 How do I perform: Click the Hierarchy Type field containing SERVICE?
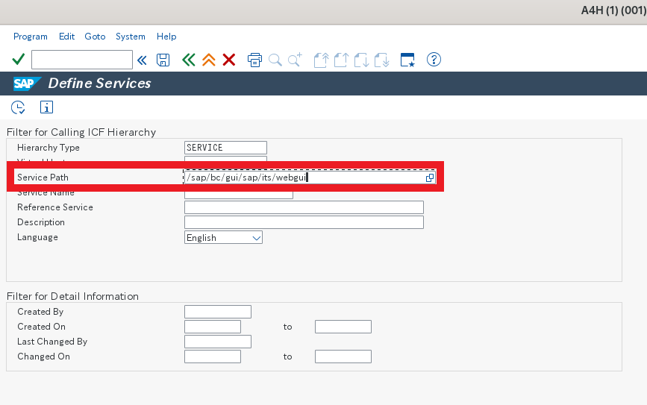tap(225, 148)
